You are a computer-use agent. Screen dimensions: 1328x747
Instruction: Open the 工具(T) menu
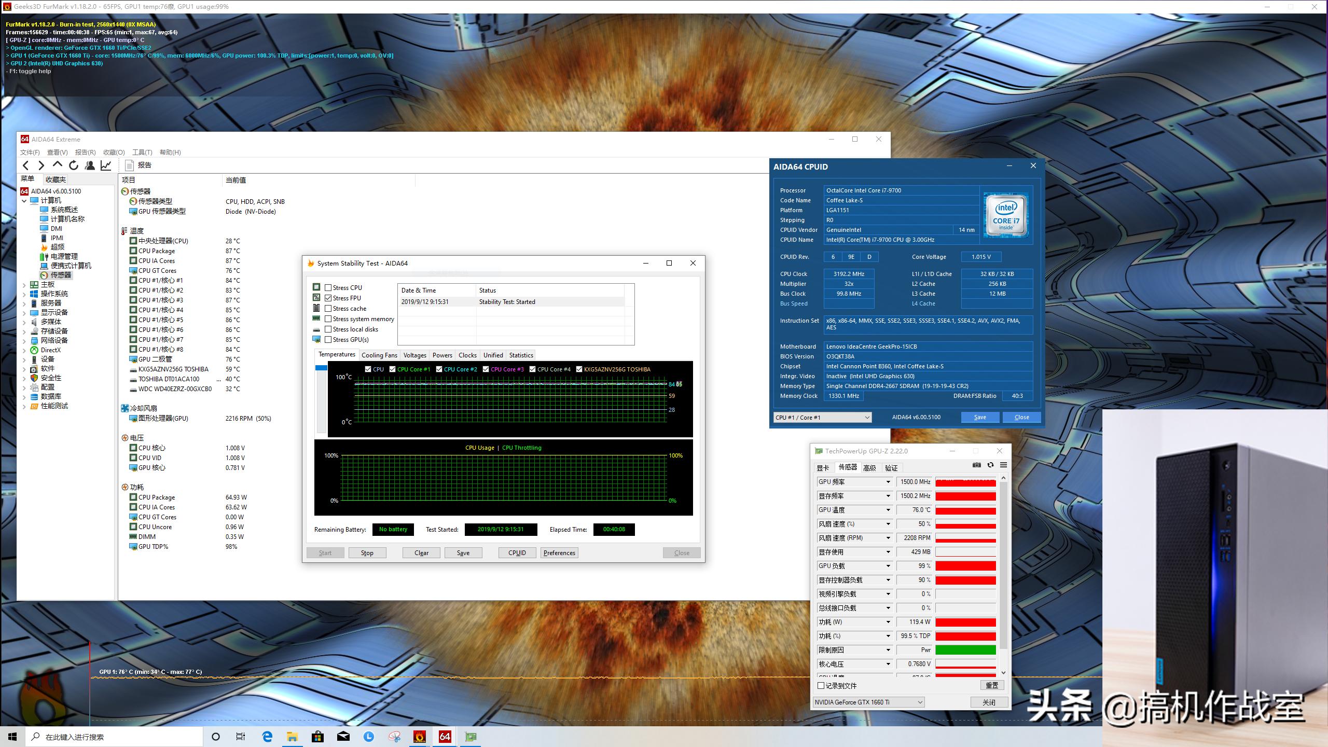(142, 153)
